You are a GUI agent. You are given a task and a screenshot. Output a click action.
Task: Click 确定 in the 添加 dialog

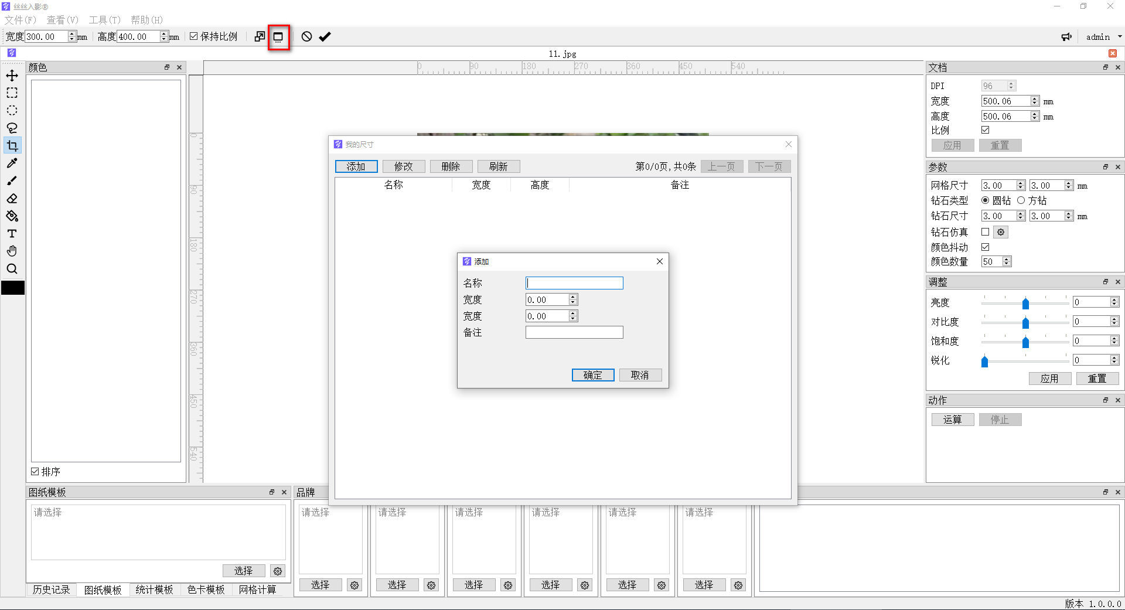pos(592,375)
